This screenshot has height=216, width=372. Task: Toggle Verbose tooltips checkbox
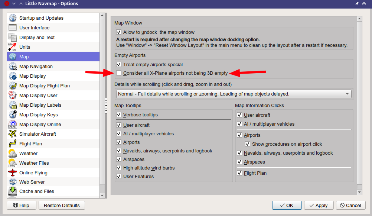click(x=119, y=115)
